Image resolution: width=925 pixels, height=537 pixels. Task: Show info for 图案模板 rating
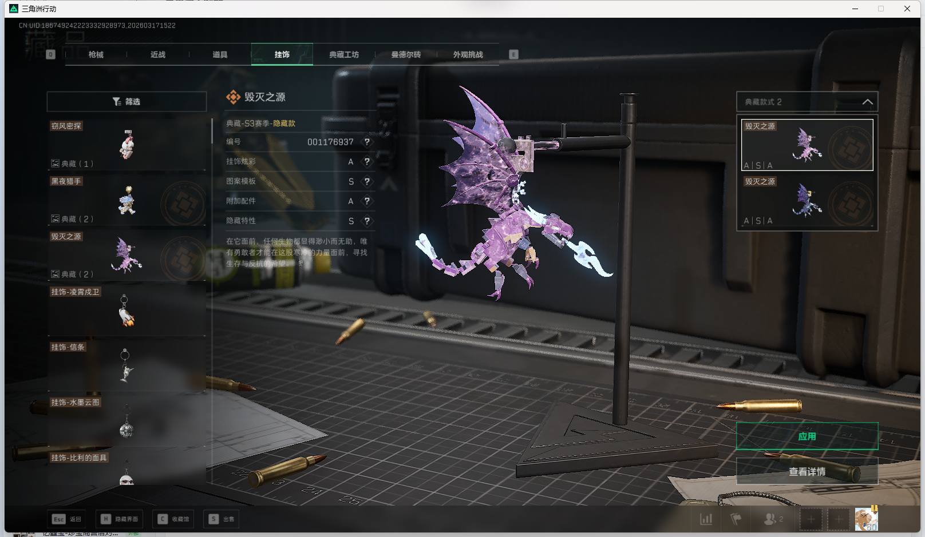[367, 181]
